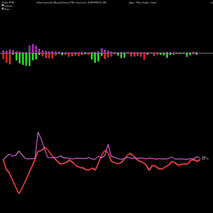Click the 'Agro Phos India Limit' company name
The height and width of the screenshot is (213, 213).
coord(142,3)
